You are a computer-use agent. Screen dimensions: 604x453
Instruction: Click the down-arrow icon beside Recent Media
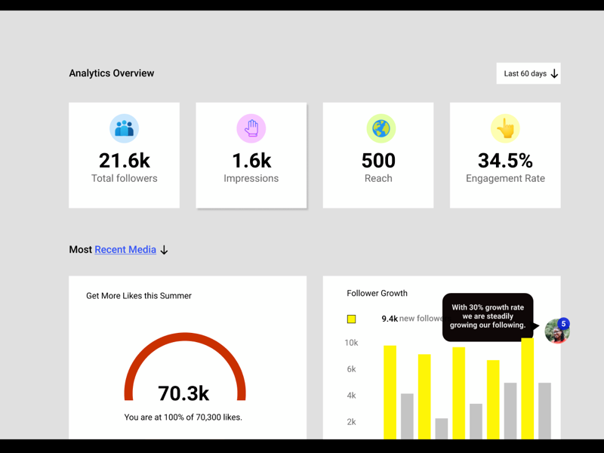pos(164,250)
